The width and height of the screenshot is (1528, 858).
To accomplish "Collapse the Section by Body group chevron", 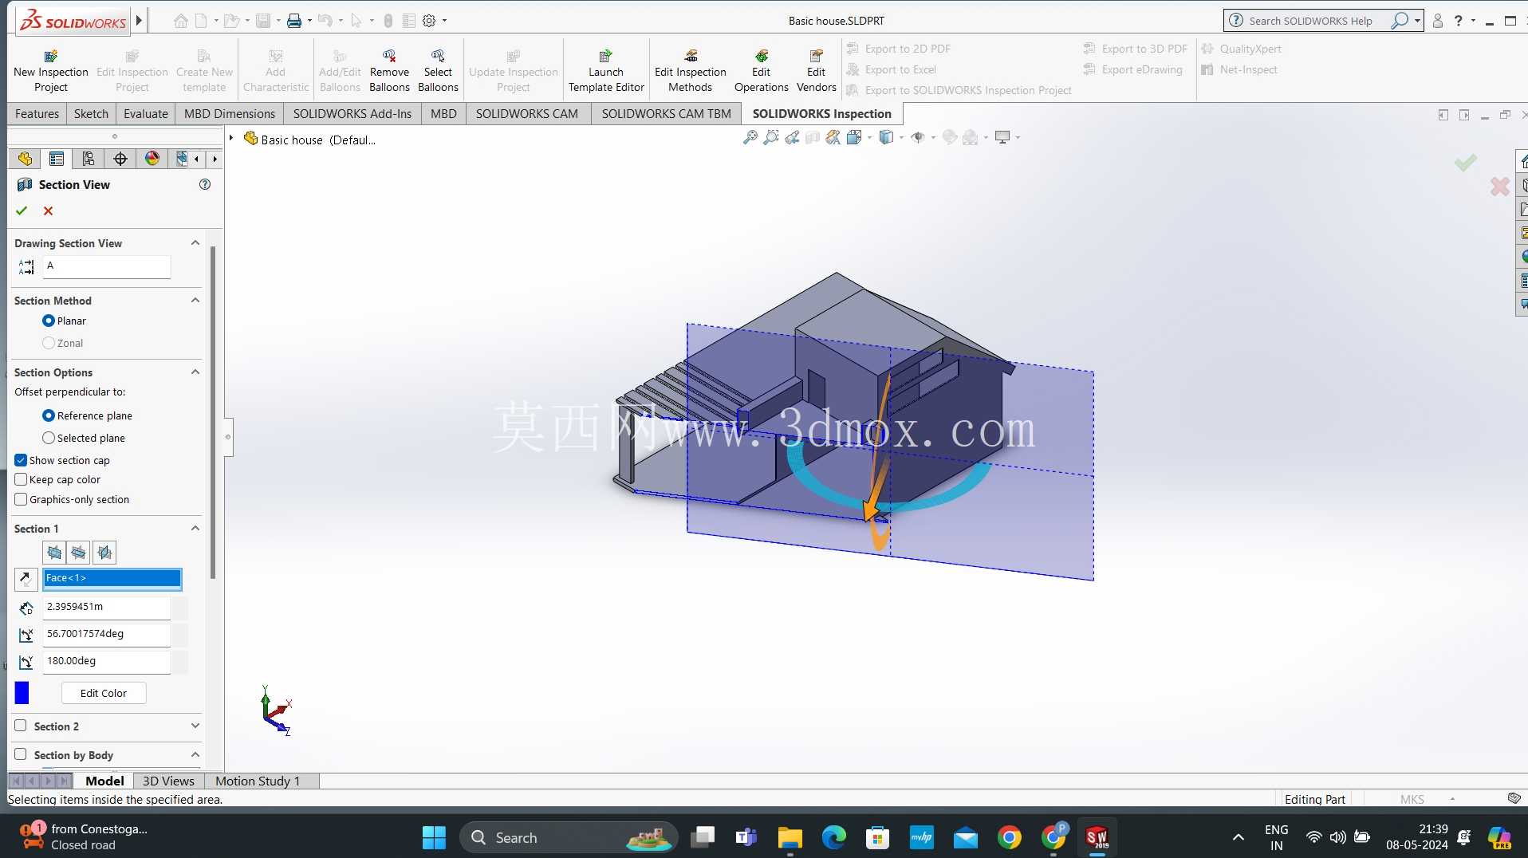I will point(195,754).
